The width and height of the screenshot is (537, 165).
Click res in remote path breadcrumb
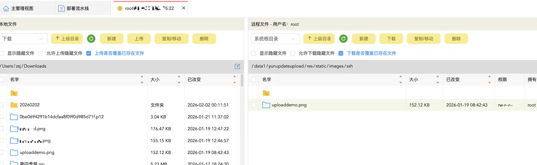point(309,66)
